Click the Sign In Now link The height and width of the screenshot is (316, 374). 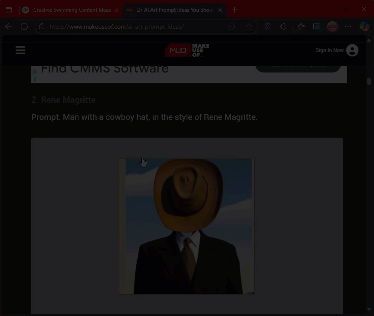(329, 50)
